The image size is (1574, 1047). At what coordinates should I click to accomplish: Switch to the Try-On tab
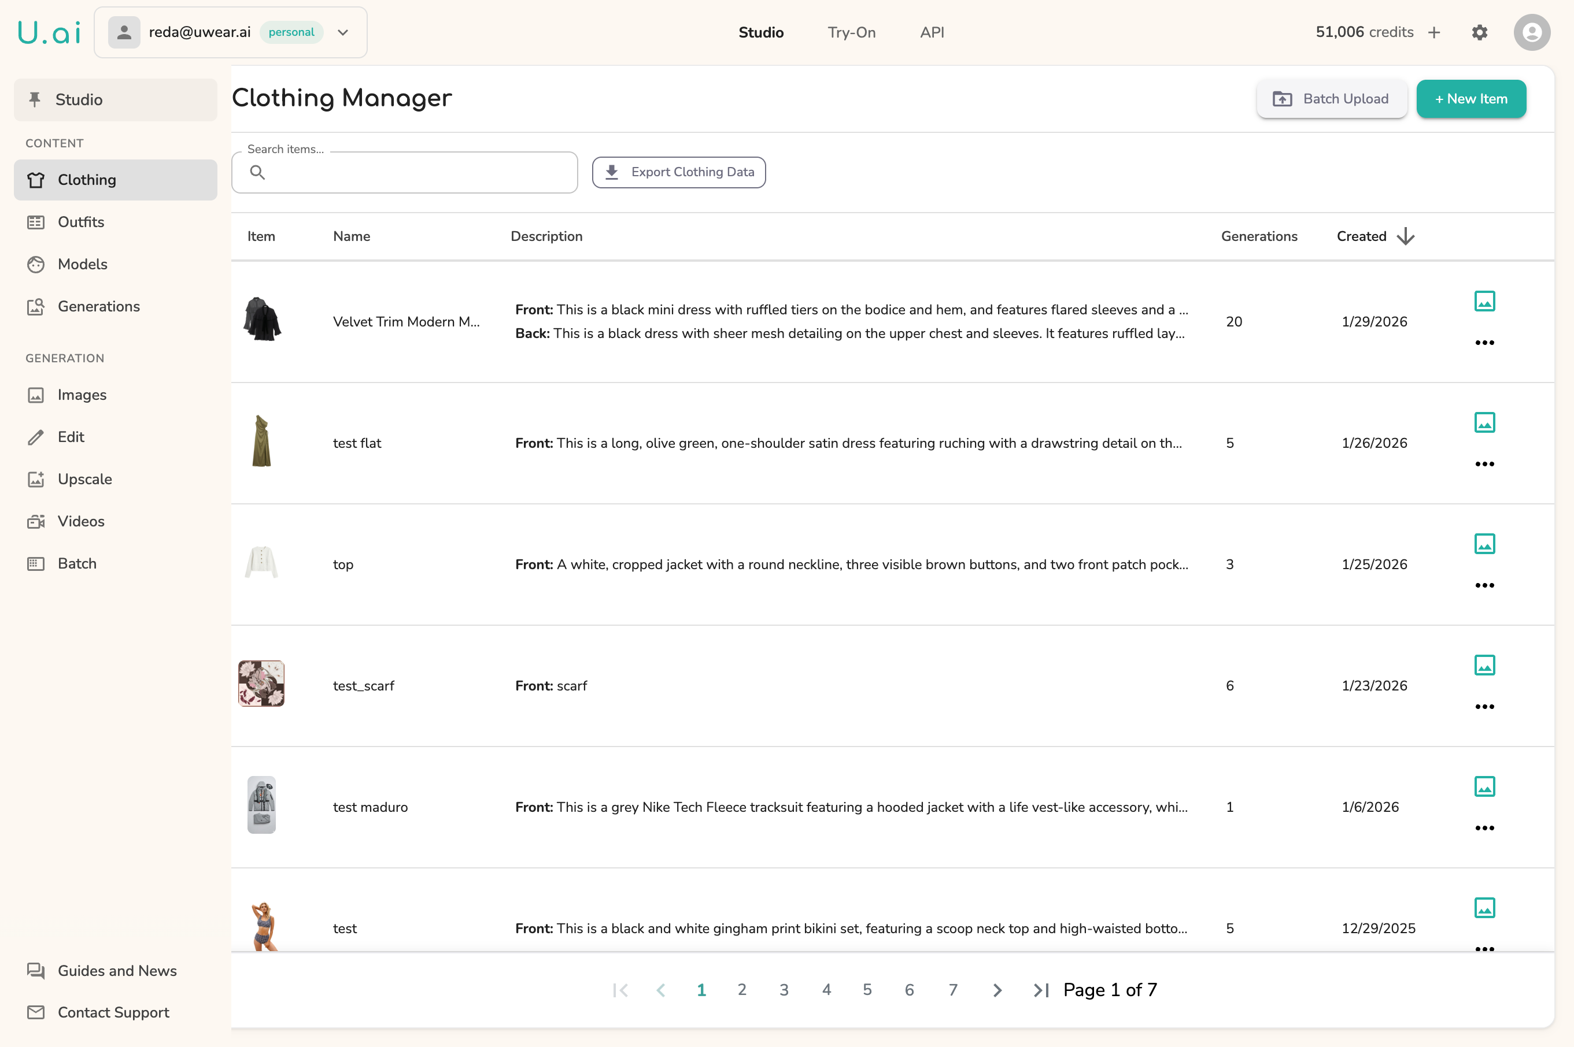851,32
